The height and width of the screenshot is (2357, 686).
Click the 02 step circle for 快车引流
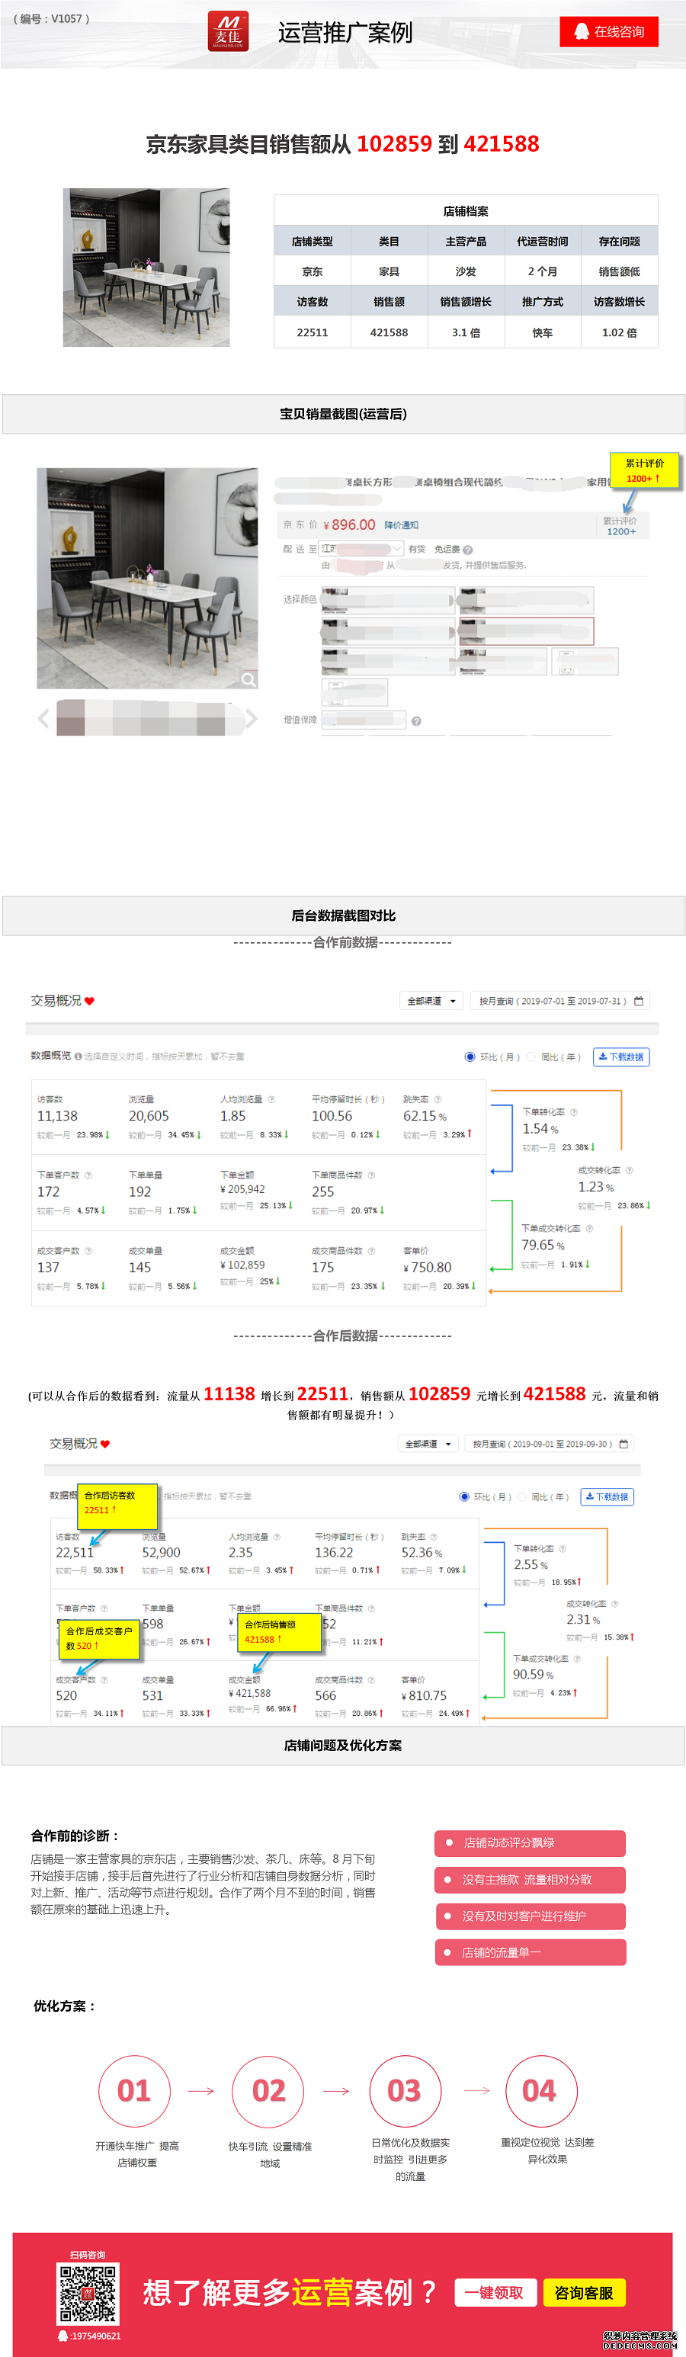pos(269,2092)
